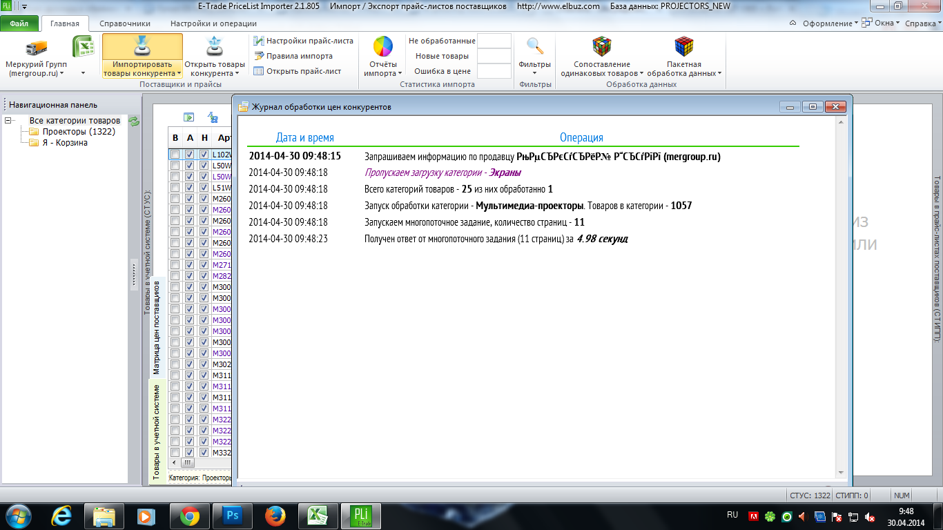Uncheck the H checkbox in the M282 row
943x530 pixels.
(x=204, y=276)
